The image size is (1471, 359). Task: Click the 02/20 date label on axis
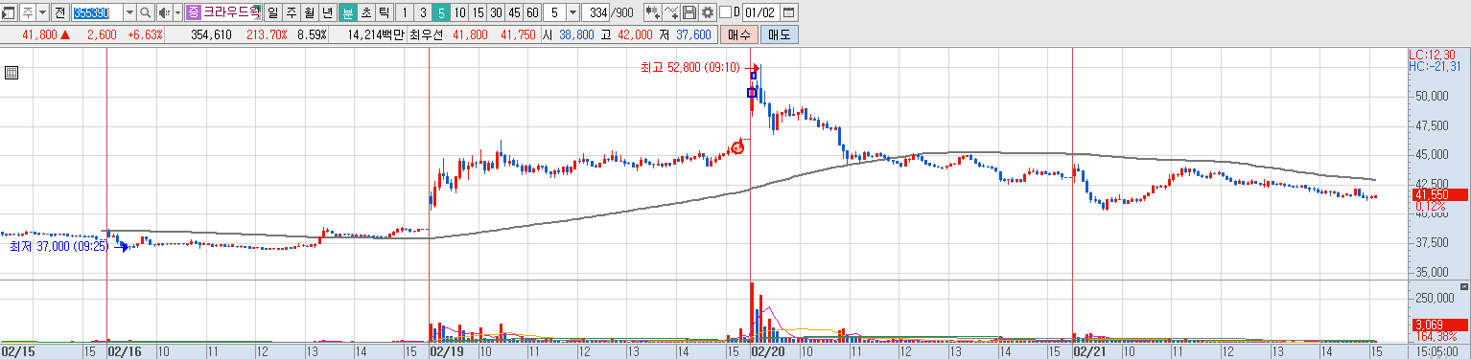768,351
